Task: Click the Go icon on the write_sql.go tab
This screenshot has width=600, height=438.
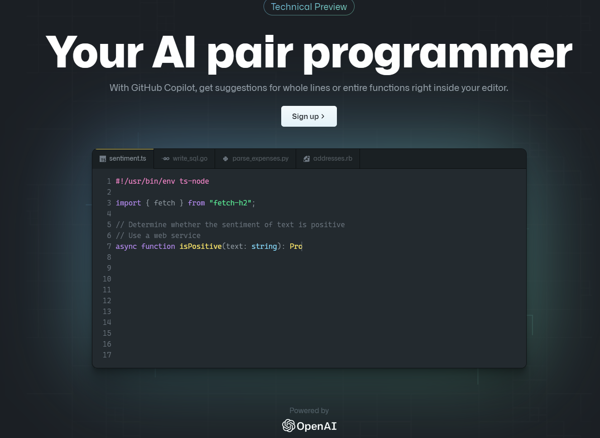Action: [x=166, y=159]
